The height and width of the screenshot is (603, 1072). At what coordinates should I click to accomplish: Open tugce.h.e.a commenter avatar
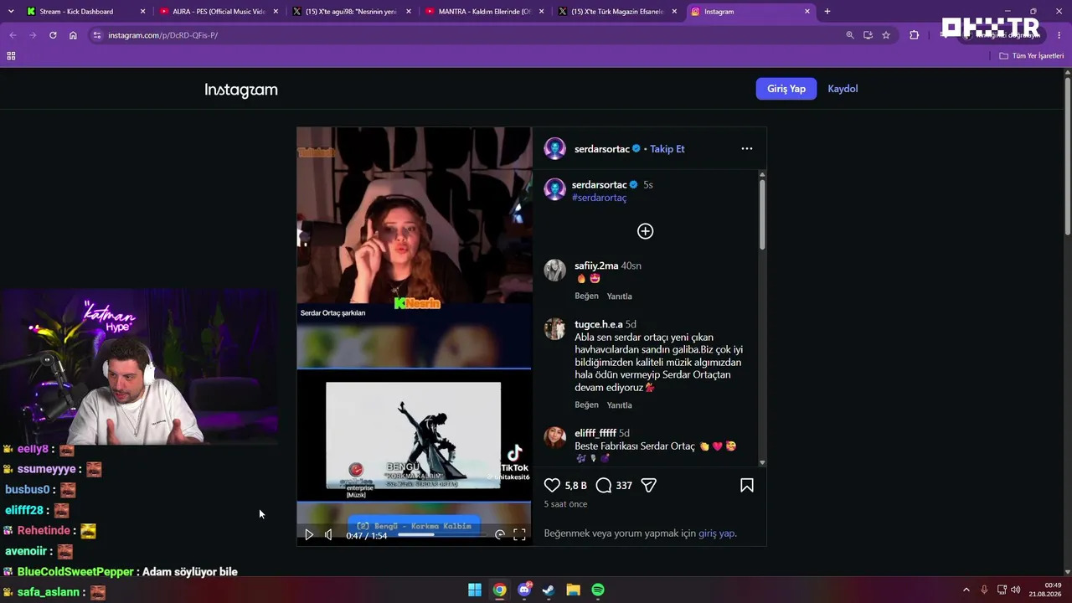click(x=554, y=328)
